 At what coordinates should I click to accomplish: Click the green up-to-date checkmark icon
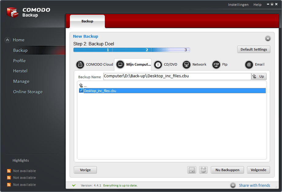(x=74, y=185)
